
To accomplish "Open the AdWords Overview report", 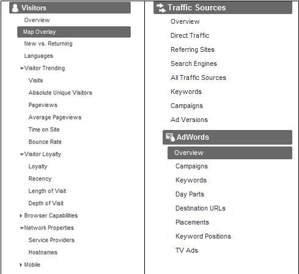I will [x=230, y=153].
